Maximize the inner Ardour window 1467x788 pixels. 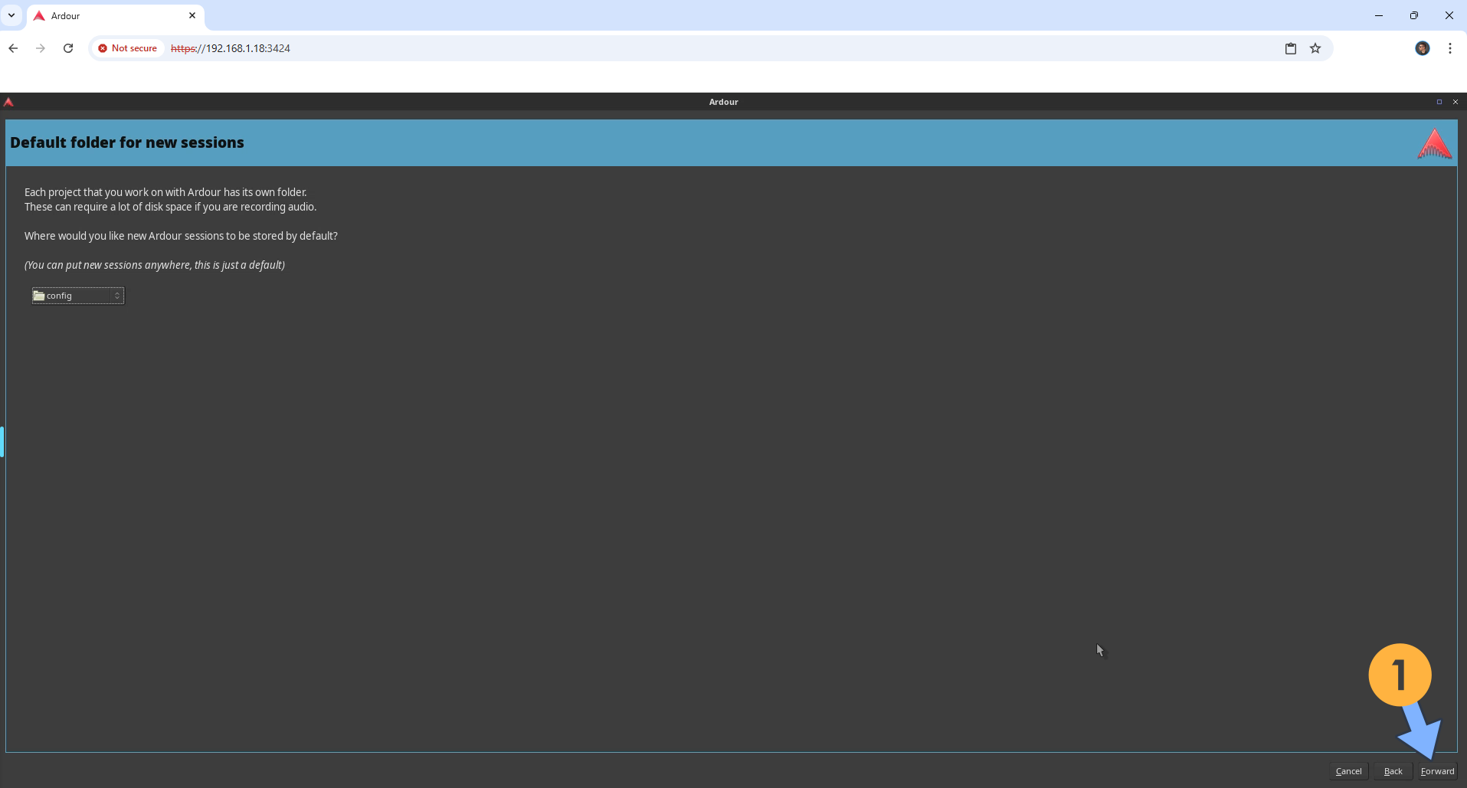(x=1439, y=102)
